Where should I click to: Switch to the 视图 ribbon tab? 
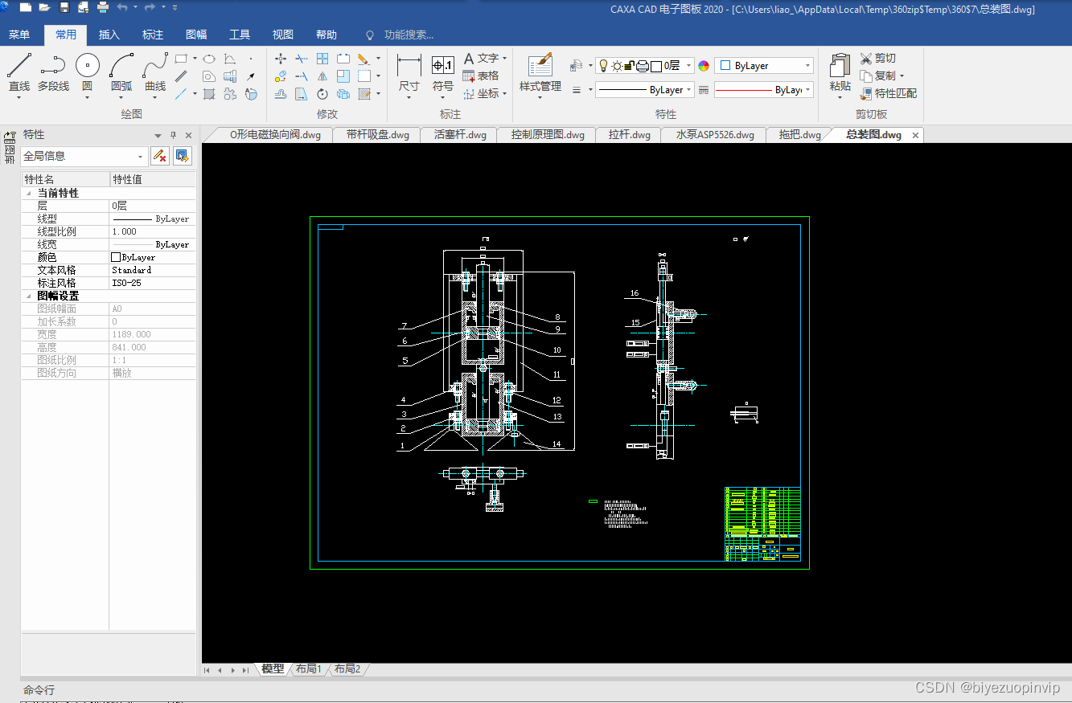283,35
